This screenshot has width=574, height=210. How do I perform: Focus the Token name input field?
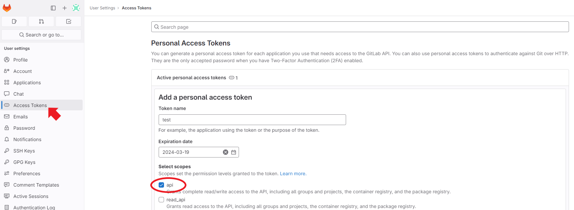[252, 120]
